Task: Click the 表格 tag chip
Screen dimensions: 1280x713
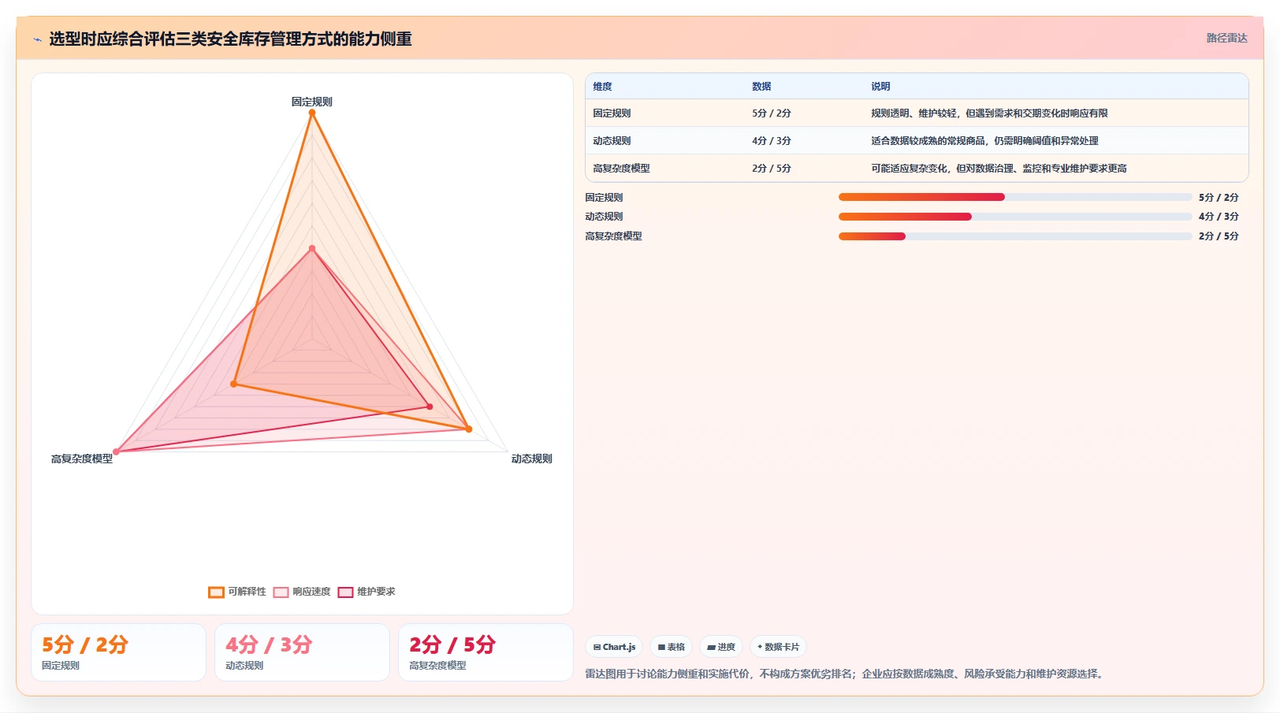Action: 671,647
